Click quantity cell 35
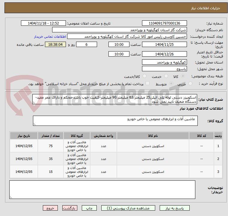Screen dimensions: 228x216 (51, 159)
